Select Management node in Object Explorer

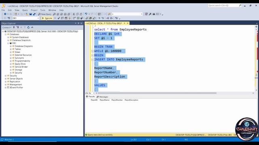(x=16, y=85)
